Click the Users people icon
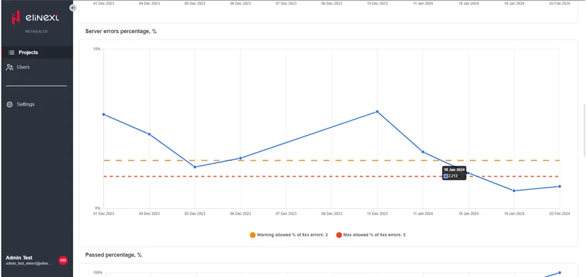Image resolution: width=586 pixels, height=277 pixels. click(10, 67)
